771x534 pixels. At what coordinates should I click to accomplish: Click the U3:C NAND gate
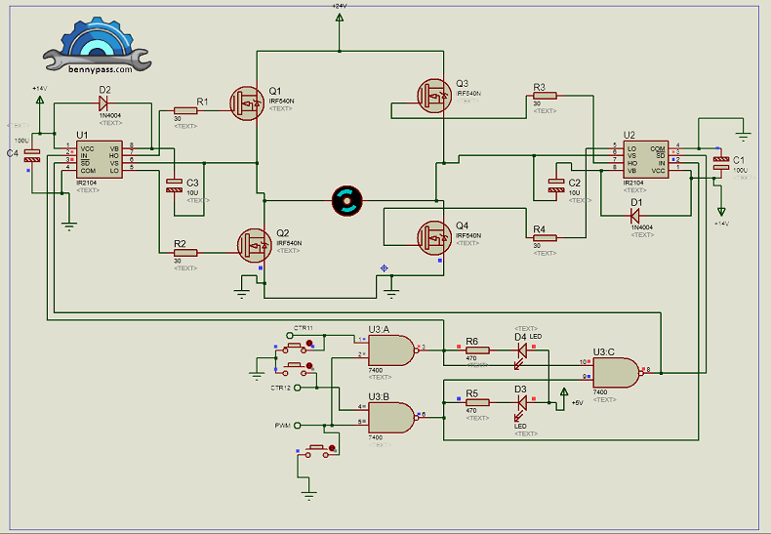point(617,371)
